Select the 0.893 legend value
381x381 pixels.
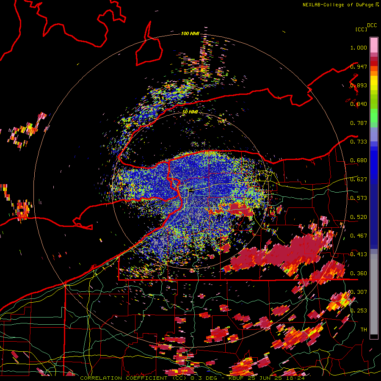coord(359,85)
